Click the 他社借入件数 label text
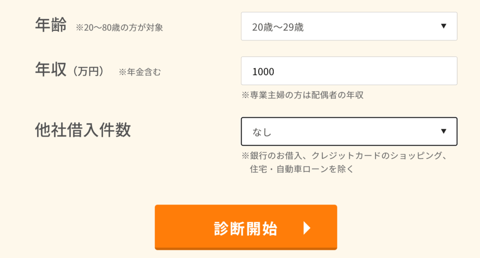Image resolution: width=480 pixels, height=258 pixels. pos(83,130)
